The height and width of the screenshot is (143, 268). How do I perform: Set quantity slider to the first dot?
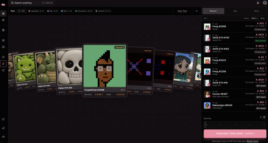coord(206,125)
